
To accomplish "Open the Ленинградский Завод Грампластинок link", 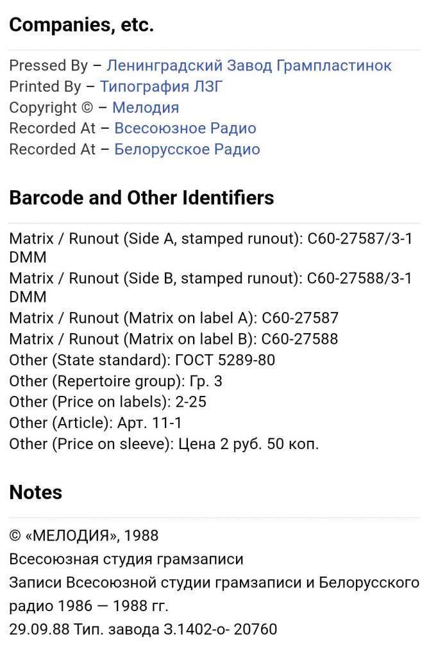I will point(249,65).
